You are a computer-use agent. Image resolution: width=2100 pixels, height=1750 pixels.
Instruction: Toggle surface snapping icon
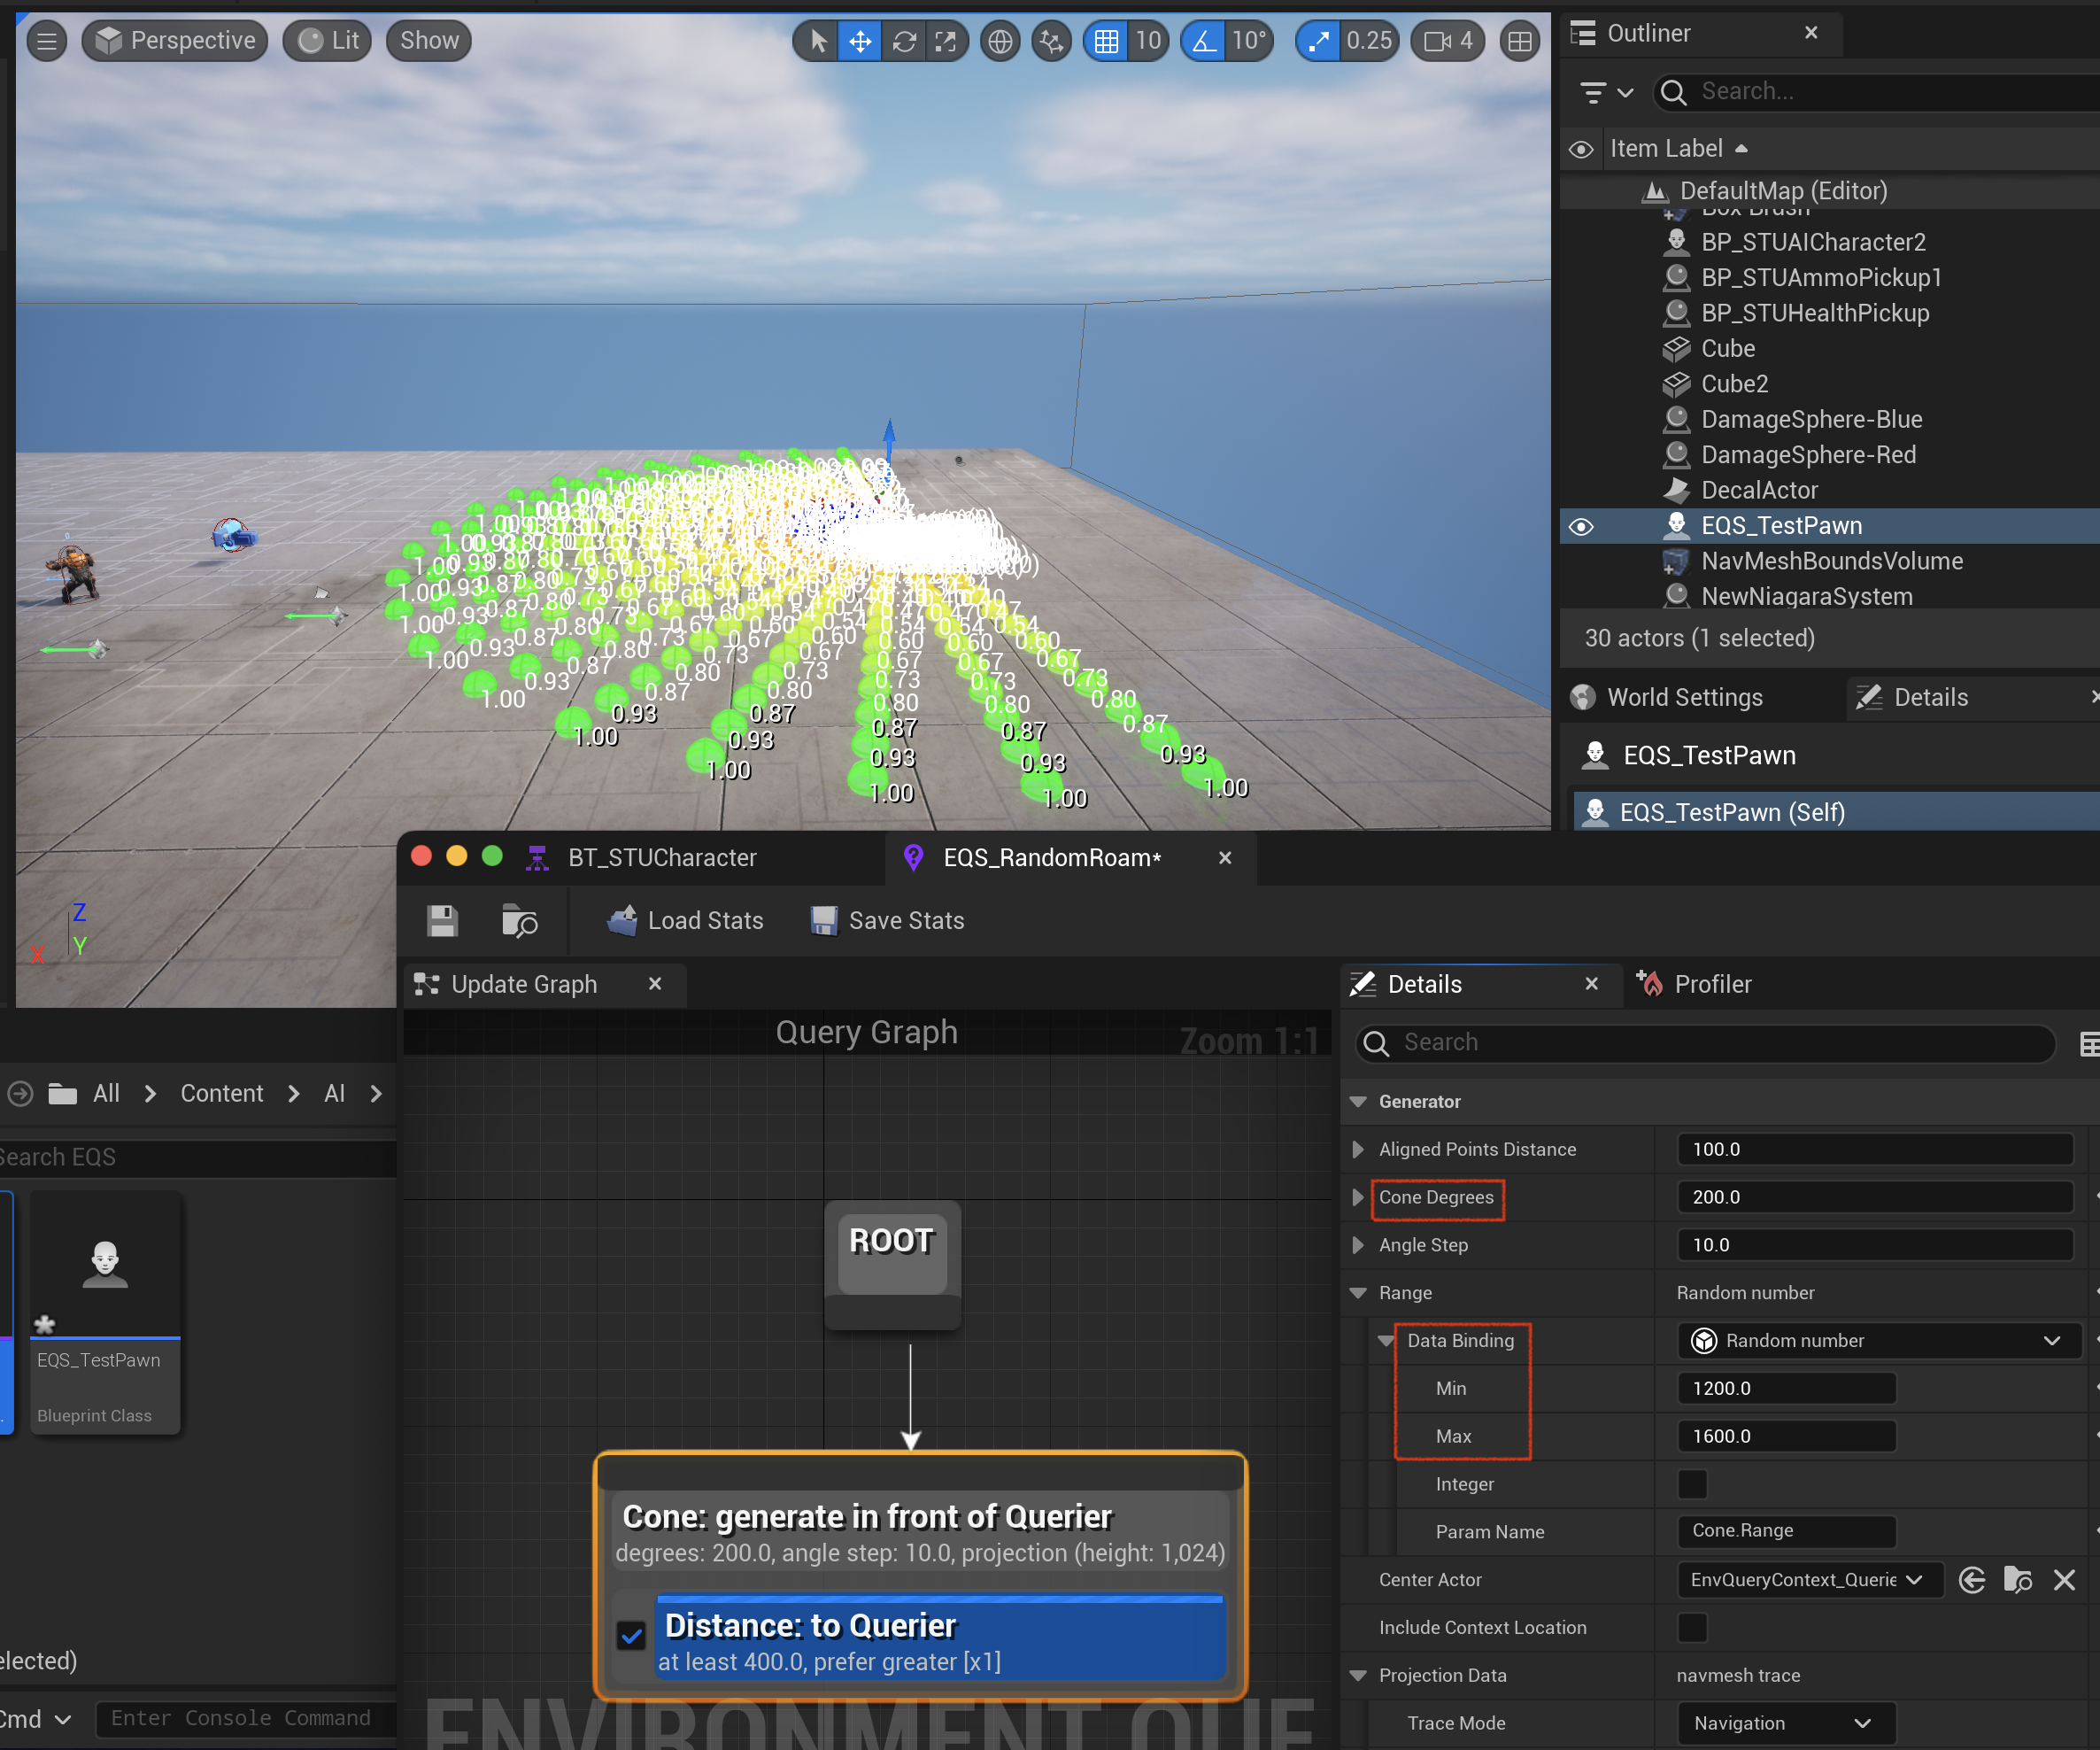coord(1051,41)
